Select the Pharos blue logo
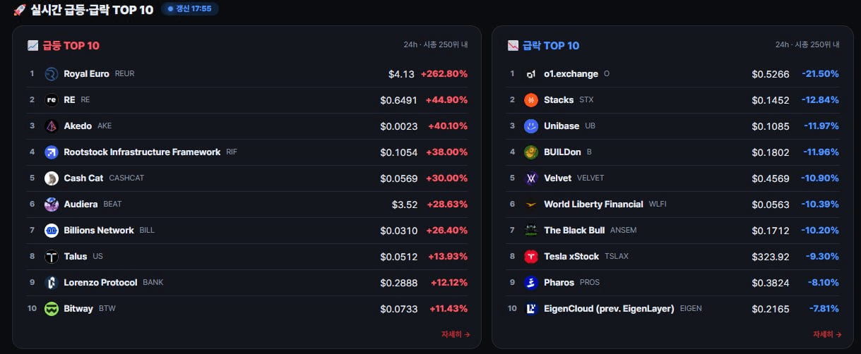 [x=531, y=283]
